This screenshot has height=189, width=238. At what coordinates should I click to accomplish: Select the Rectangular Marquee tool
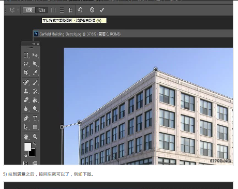[x=26, y=55]
